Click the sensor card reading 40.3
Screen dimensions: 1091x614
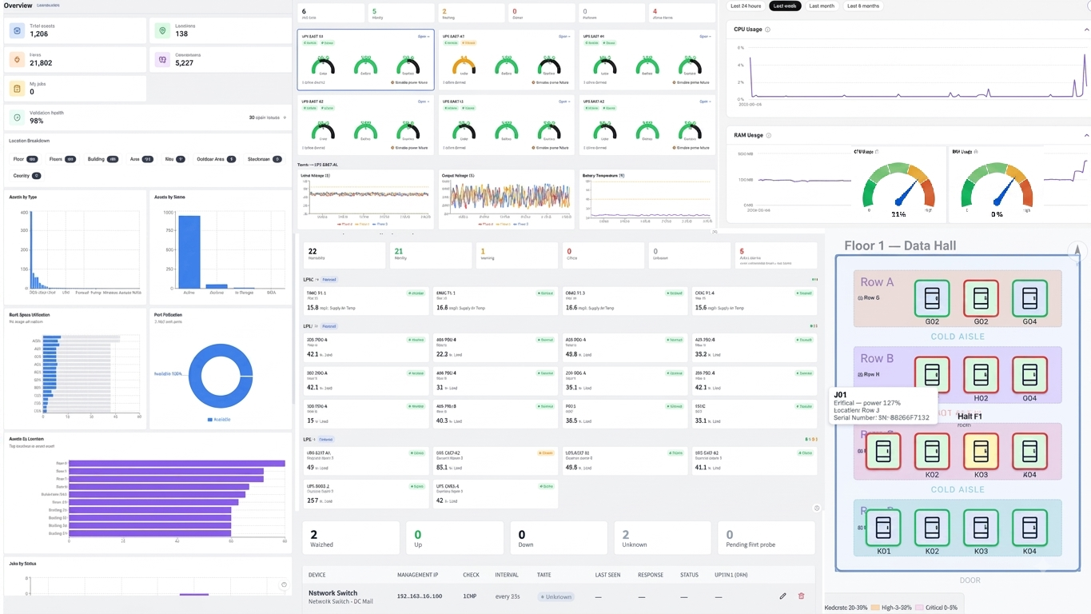[x=495, y=413]
